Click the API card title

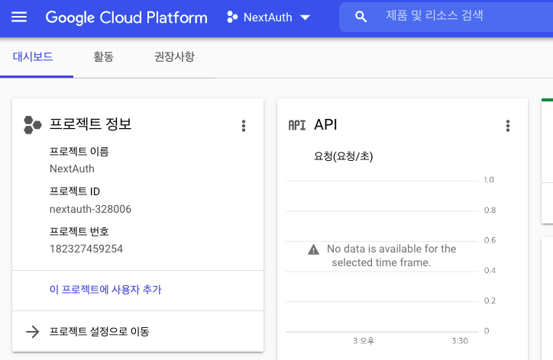(x=325, y=124)
